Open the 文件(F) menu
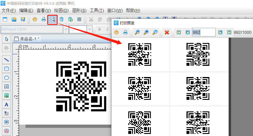Viewport: 253px width, 136px height. (x=9, y=11)
